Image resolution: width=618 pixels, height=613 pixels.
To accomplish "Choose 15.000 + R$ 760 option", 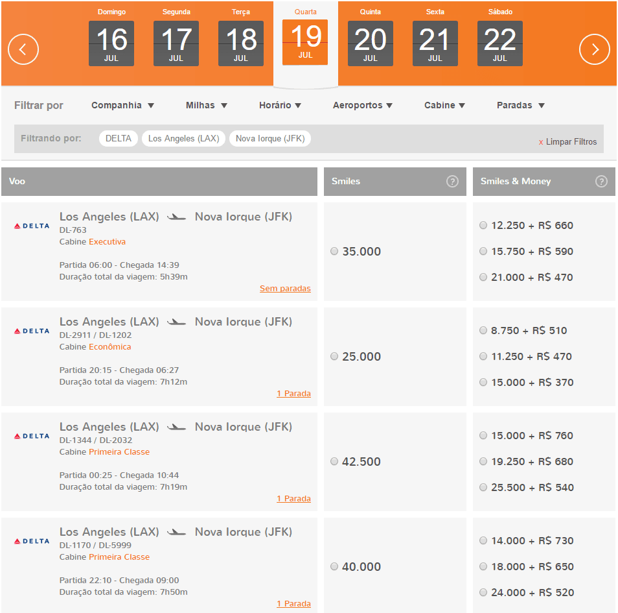I will click(x=483, y=435).
